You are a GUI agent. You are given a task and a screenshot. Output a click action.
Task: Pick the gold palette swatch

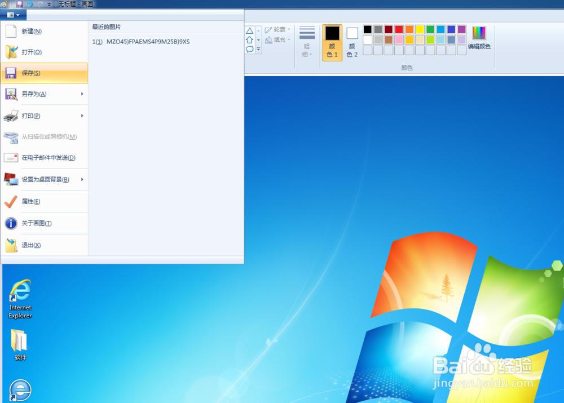tap(409, 40)
